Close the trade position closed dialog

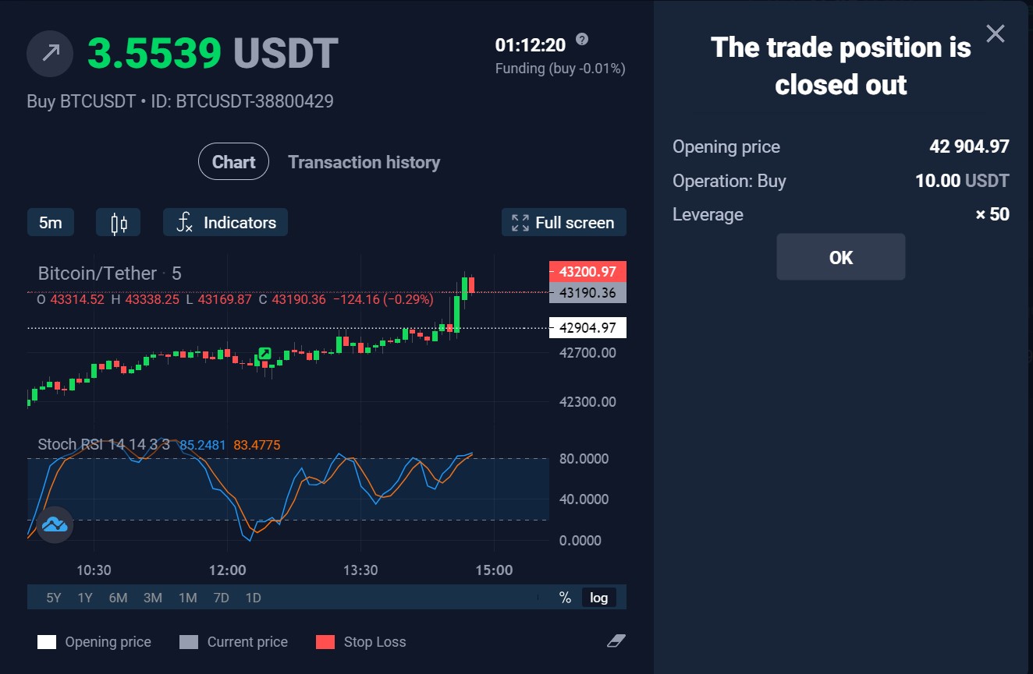click(996, 34)
